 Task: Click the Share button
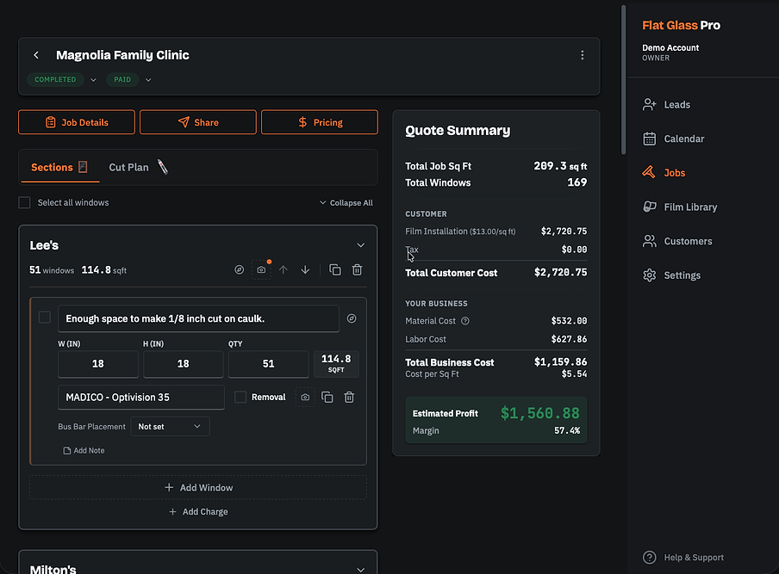coord(197,122)
